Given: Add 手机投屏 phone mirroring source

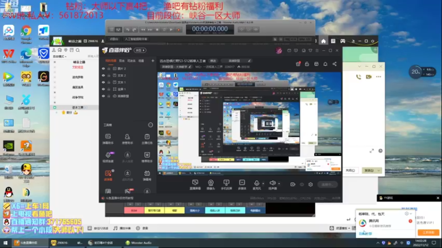Looking at the screenshot, I should coord(226,185).
